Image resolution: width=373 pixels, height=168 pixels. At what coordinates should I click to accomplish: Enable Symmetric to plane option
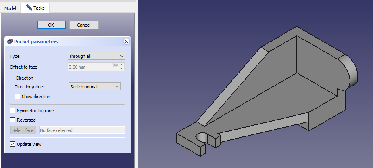point(13,111)
